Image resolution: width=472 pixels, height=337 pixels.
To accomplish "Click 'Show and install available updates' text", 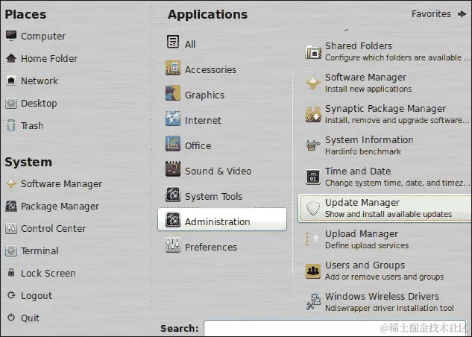I will 388,214.
